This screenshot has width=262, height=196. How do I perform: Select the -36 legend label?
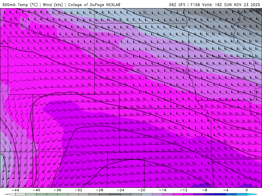tap(58, 190)
